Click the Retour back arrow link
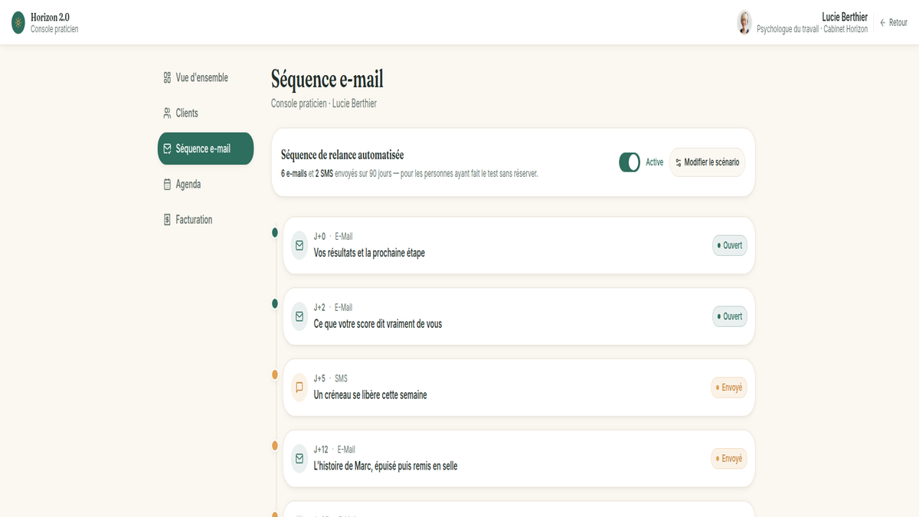Viewport: 919px width, 517px height. click(893, 23)
